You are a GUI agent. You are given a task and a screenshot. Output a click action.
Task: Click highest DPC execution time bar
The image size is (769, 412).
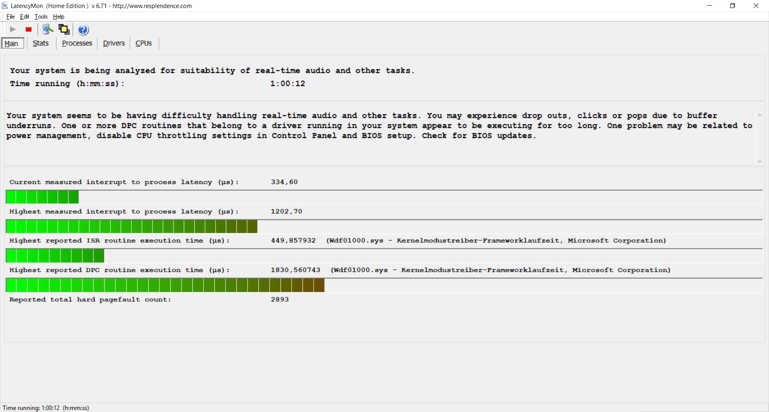165,285
